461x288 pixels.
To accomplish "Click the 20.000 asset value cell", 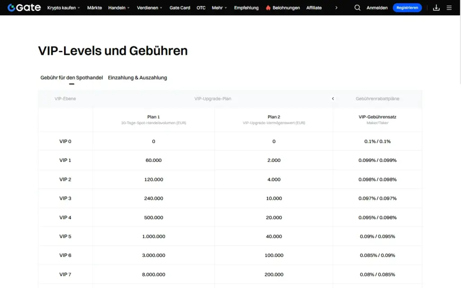I will [274, 217].
